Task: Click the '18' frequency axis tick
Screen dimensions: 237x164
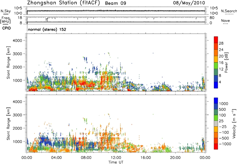Action: (20, 18)
